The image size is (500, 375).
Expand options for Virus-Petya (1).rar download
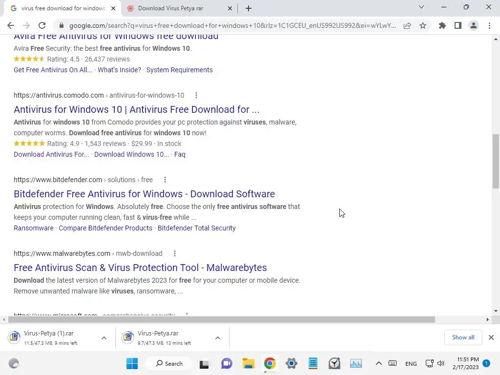[x=104, y=338]
